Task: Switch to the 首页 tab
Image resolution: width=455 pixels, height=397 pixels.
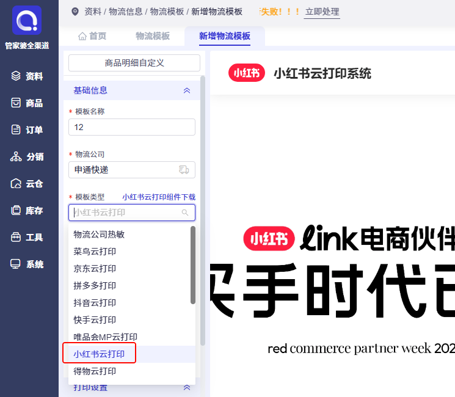Action: tap(92, 36)
